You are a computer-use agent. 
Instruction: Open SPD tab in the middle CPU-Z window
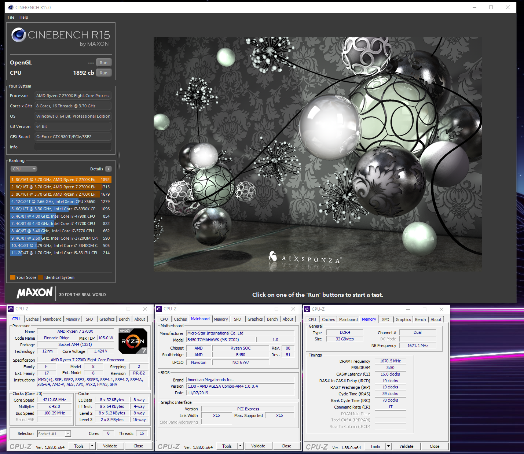point(238,319)
